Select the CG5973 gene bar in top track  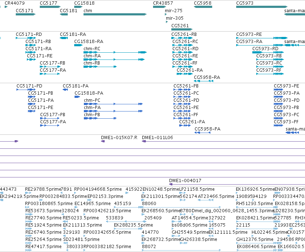point(262,7)
